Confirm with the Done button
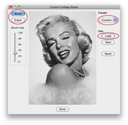 tap(62, 109)
